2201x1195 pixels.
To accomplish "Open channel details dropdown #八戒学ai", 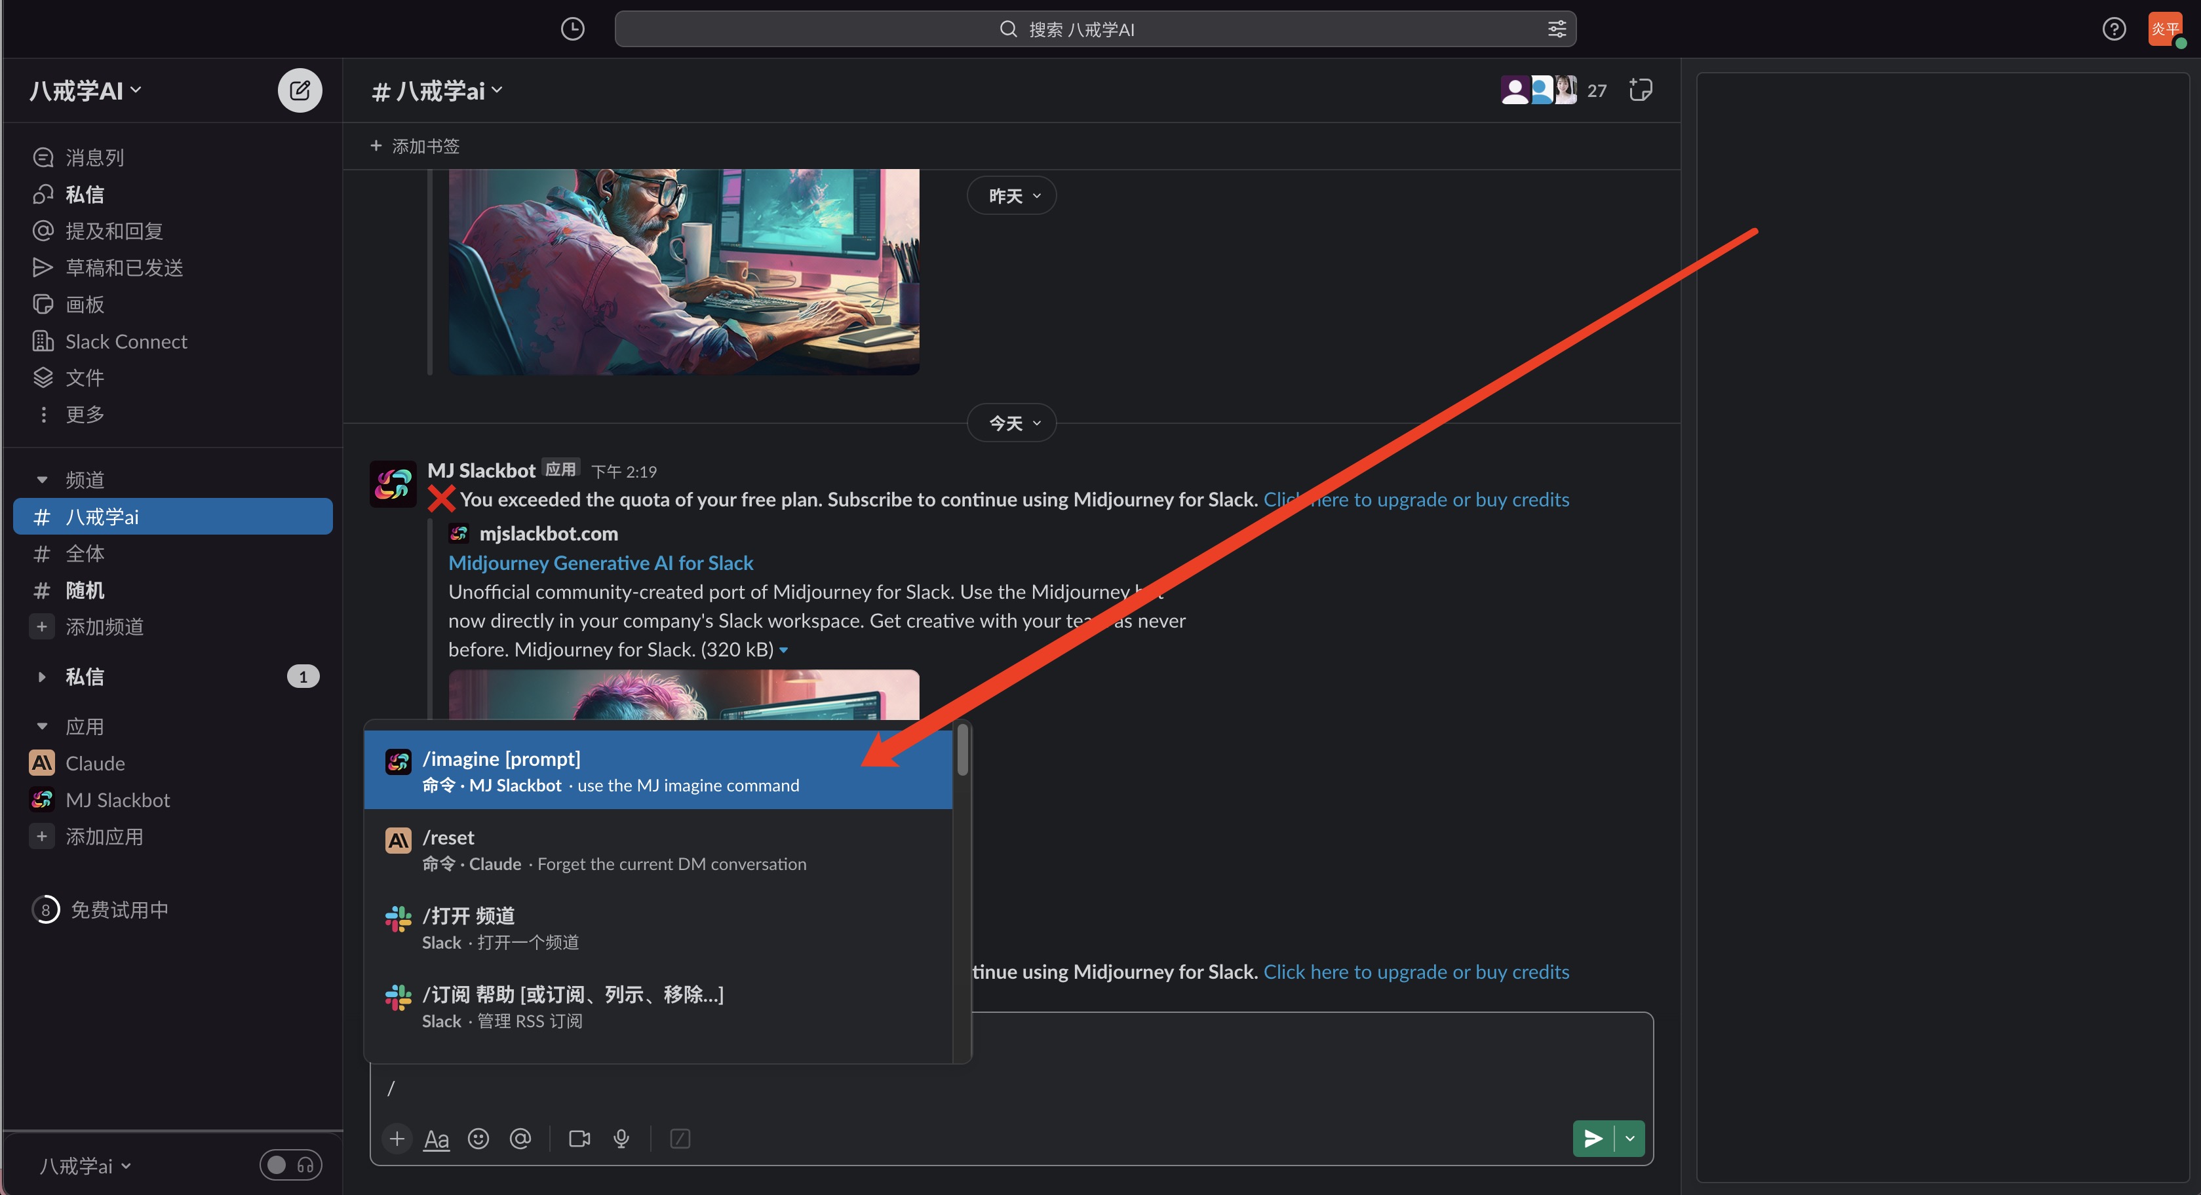I will [x=437, y=90].
